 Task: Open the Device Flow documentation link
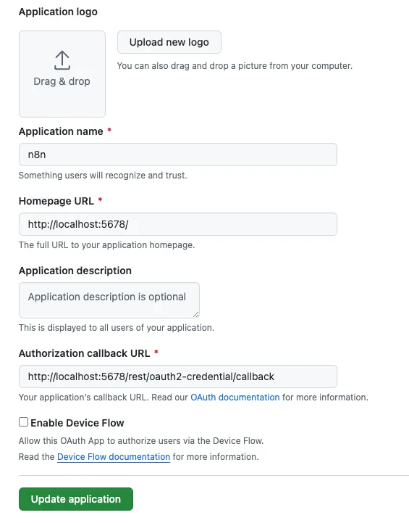pos(114,456)
